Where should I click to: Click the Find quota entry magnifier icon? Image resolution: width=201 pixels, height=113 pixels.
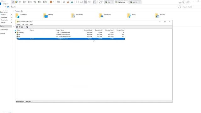coord(27,27)
